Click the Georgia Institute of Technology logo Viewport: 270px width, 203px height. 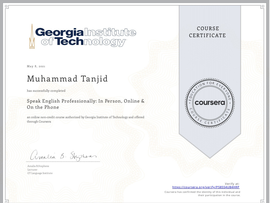(x=83, y=36)
